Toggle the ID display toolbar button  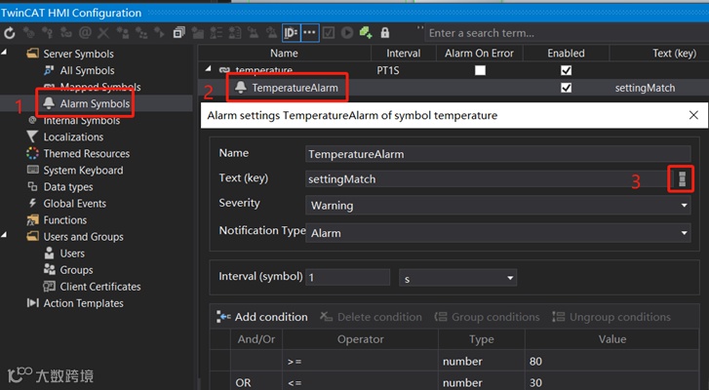292,32
